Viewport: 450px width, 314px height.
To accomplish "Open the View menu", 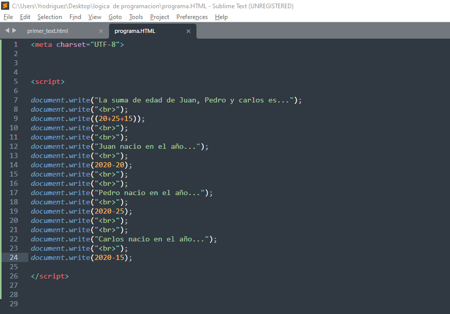I will [x=95, y=17].
